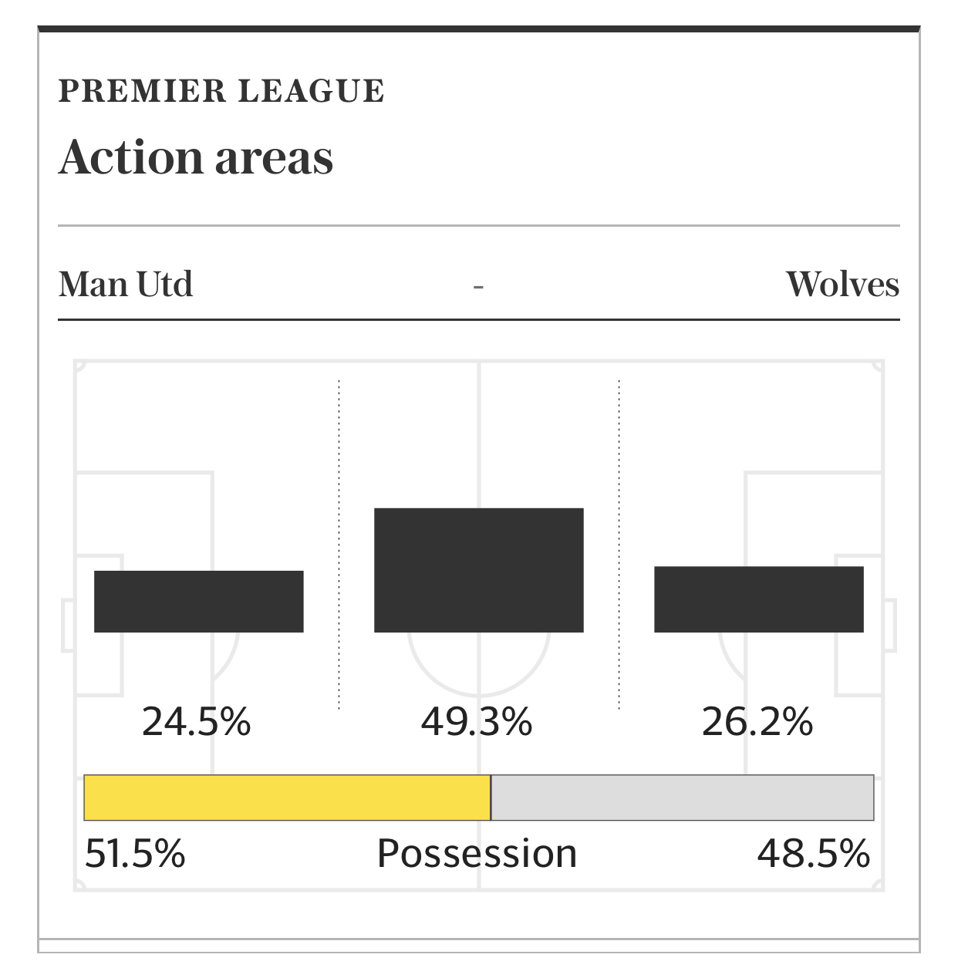
Task: Click the grey possession bar segment
Action: 682,798
